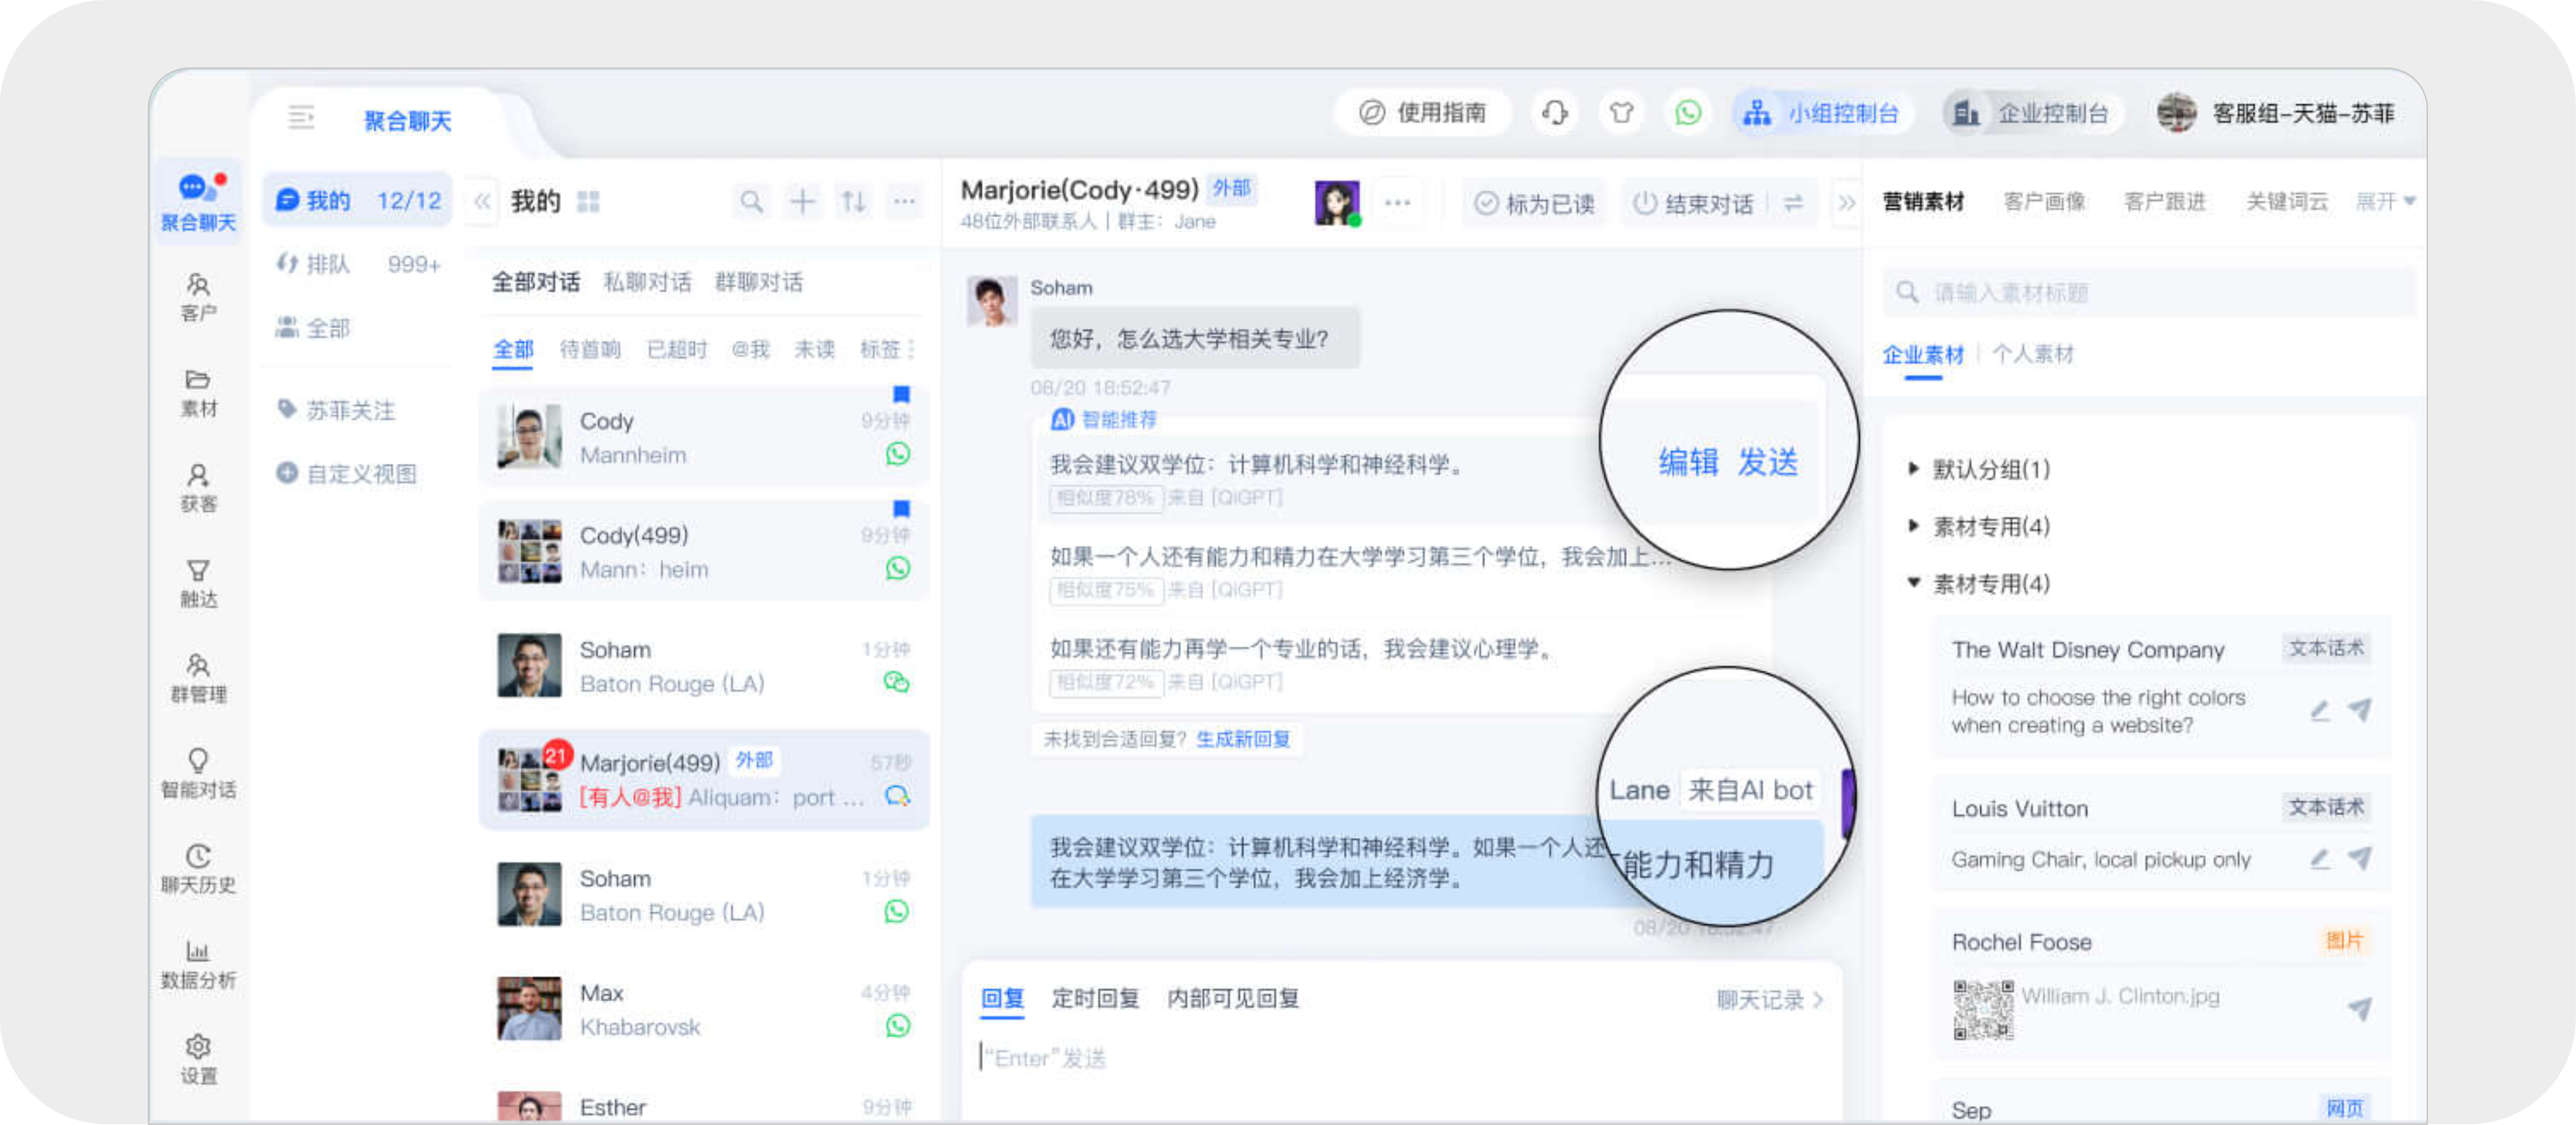Click the transfer arrows icon after 结束对话
Viewport: 2576px width, 1125px height.
click(x=1794, y=203)
